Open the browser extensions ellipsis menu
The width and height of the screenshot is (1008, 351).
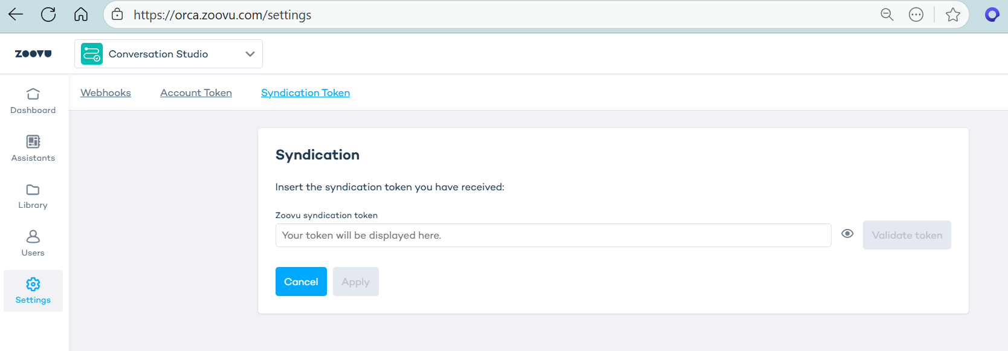click(x=916, y=14)
